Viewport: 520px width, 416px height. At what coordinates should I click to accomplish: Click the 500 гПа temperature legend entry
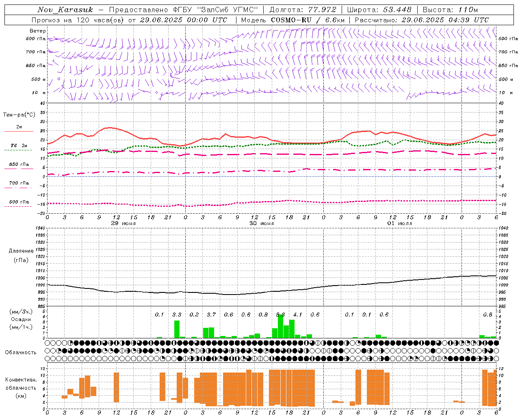click(19, 202)
